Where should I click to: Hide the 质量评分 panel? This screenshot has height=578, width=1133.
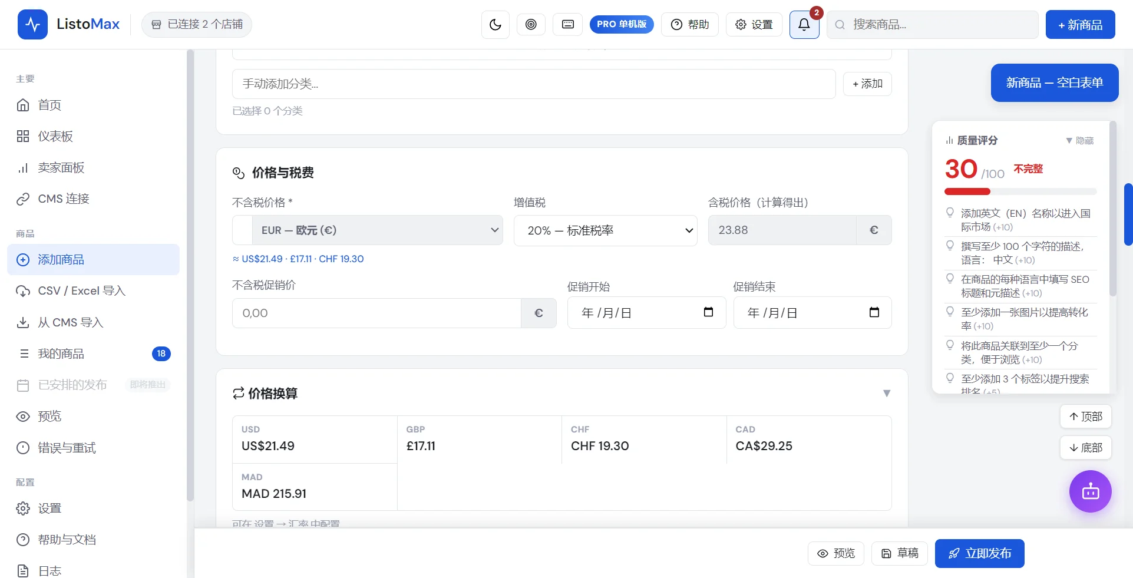coord(1079,140)
